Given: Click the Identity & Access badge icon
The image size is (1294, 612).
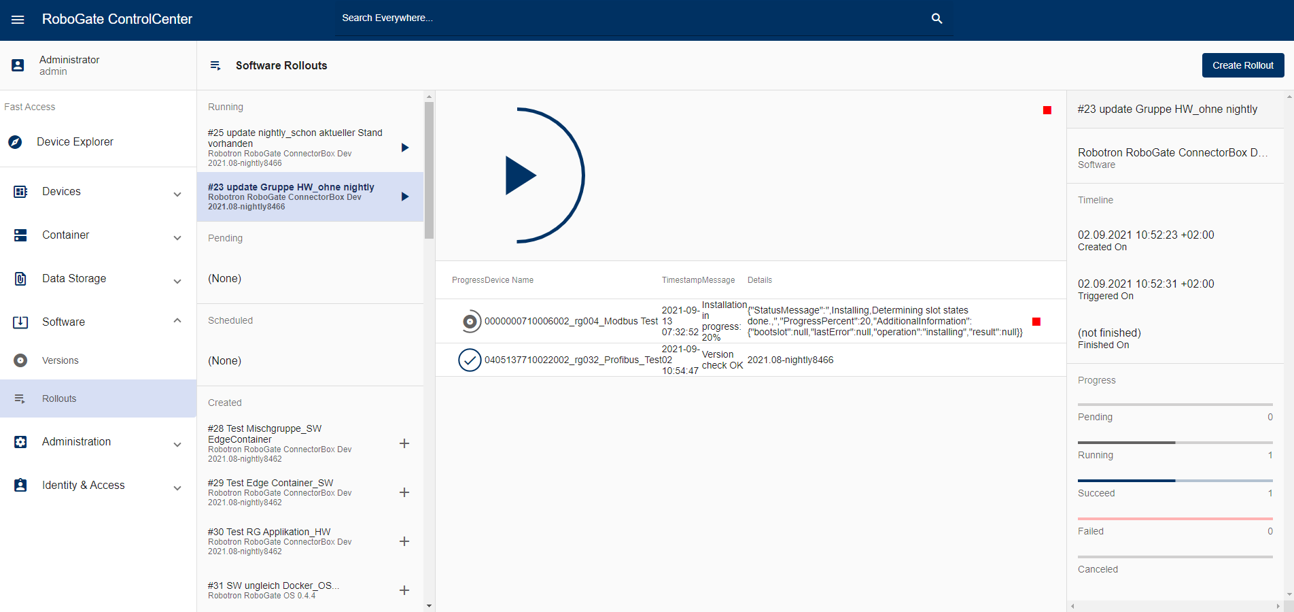Looking at the screenshot, I should pyautogui.click(x=20, y=486).
